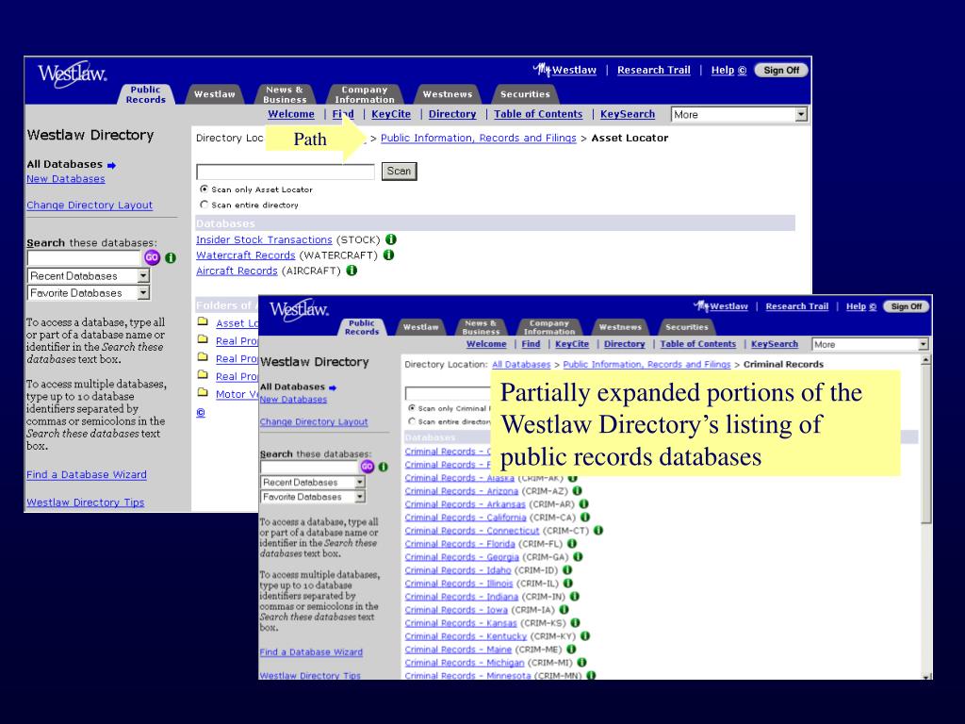Viewport: 965px width, 724px height.
Task: Click info icon next to Watercraft Records
Action: click(x=388, y=255)
